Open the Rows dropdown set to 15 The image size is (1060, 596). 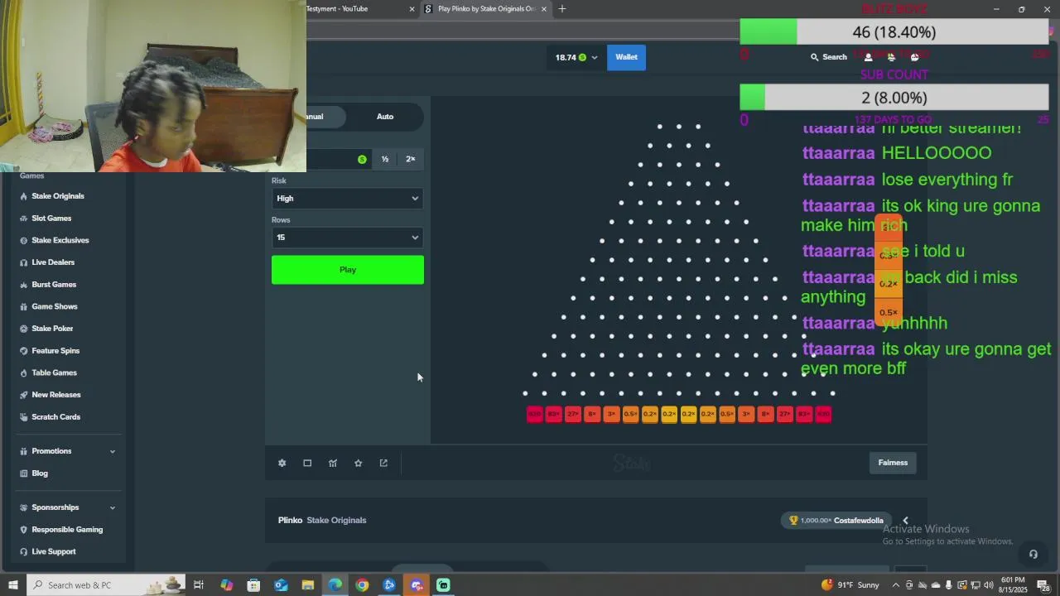(348, 238)
